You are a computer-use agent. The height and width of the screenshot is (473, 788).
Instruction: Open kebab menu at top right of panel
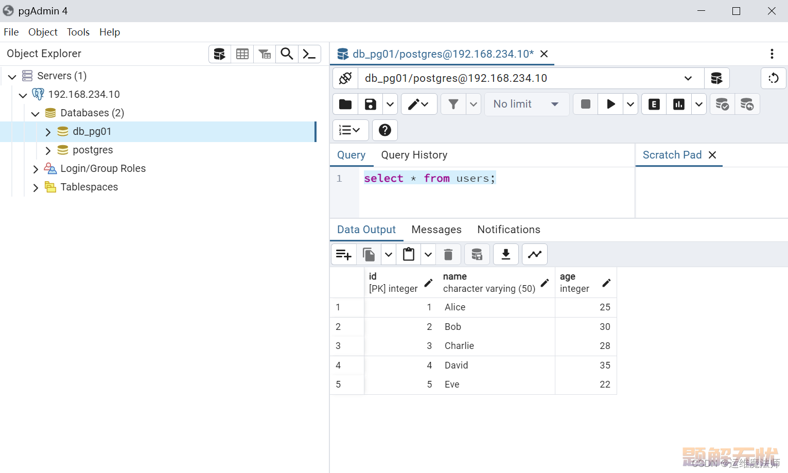tap(772, 54)
